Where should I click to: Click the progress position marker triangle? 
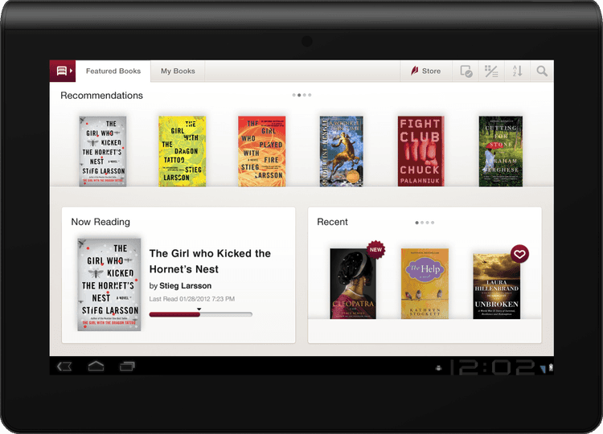click(199, 309)
